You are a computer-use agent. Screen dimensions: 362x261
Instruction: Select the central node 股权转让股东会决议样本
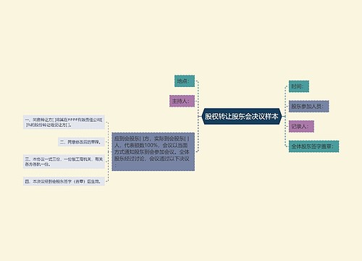(x=242, y=116)
